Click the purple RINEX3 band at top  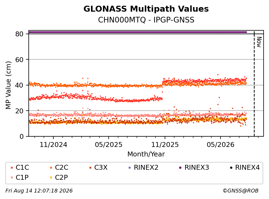pos(138,32)
